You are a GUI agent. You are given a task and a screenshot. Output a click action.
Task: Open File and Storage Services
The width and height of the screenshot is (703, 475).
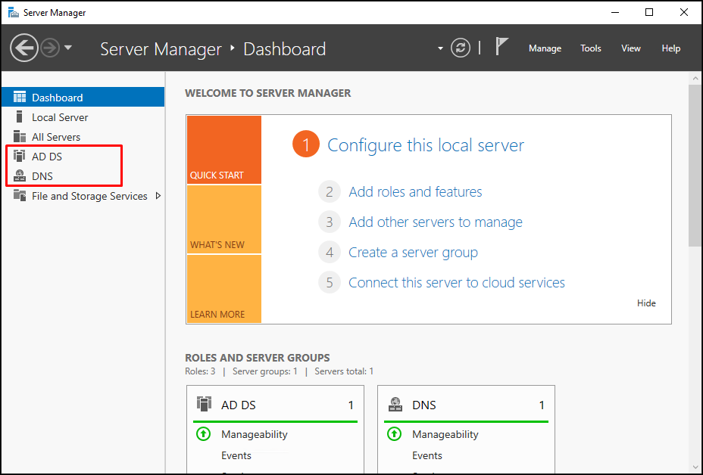pos(83,196)
